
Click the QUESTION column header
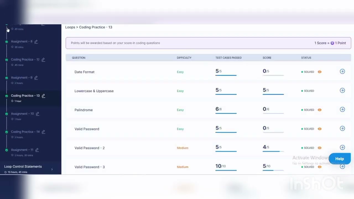pos(79,58)
